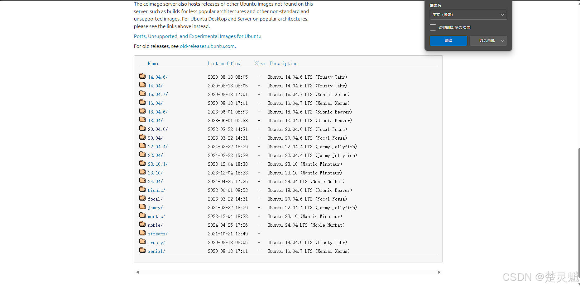Click the horizontal scrollbar left arrow

137,272
